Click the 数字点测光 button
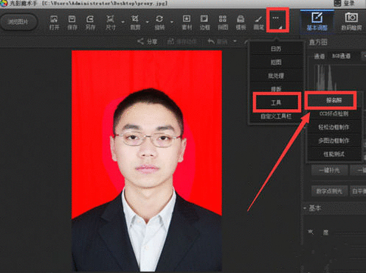 click(329, 191)
